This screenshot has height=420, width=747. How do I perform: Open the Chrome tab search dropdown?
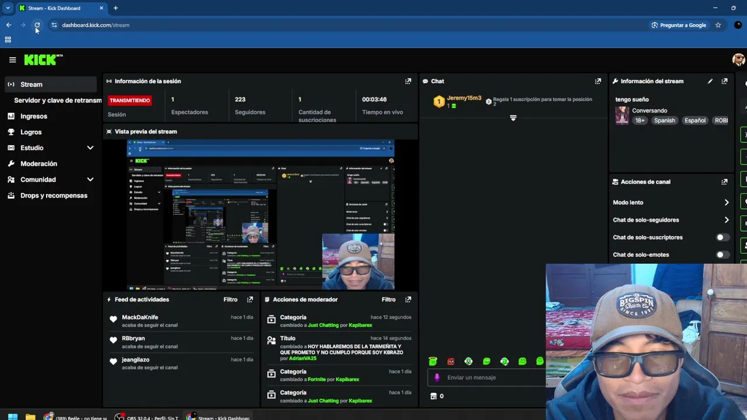[x=8, y=8]
